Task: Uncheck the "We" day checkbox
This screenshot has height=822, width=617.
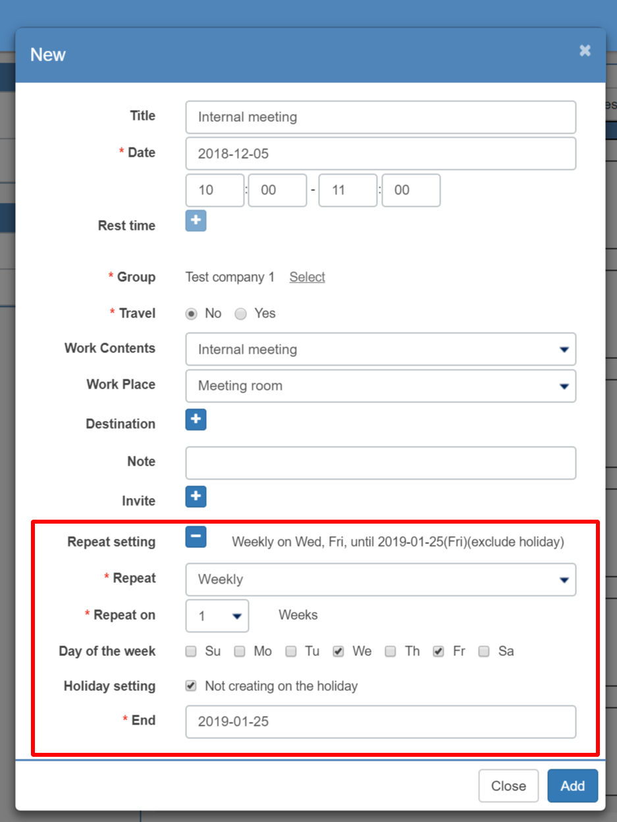Action: [338, 651]
